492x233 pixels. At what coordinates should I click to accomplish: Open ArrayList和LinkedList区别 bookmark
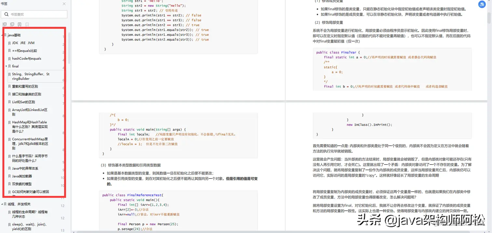click(x=30, y=112)
